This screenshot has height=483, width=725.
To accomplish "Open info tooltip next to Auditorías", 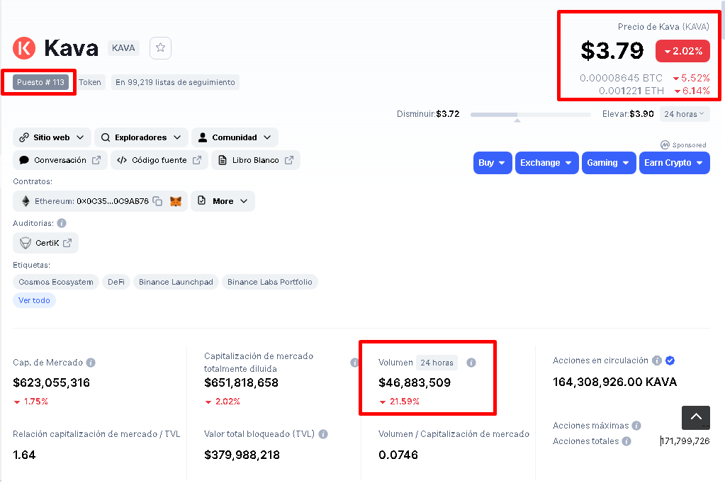I will click(62, 223).
